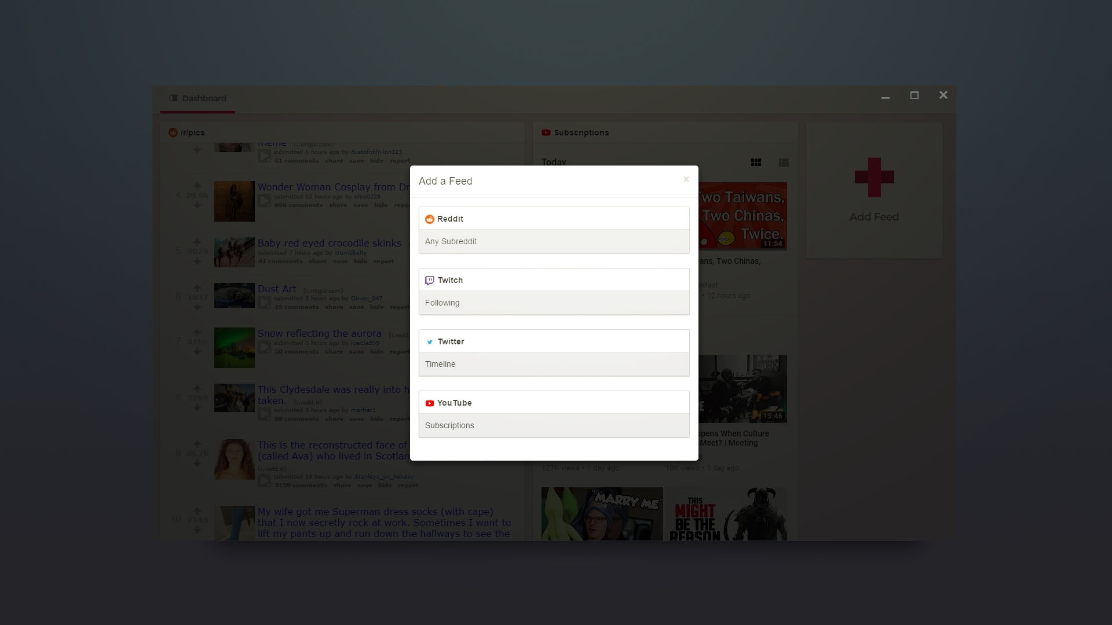This screenshot has width=1112, height=625.
Task: Open Snow reflecting the aurora post
Action: pos(320,333)
